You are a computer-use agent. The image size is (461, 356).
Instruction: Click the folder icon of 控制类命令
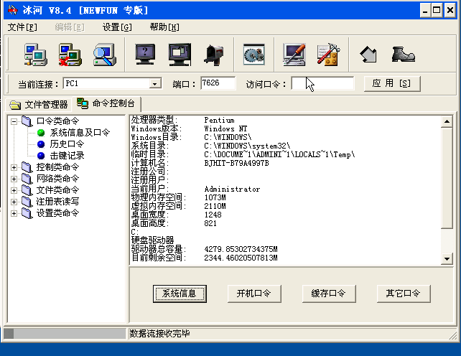(27, 167)
